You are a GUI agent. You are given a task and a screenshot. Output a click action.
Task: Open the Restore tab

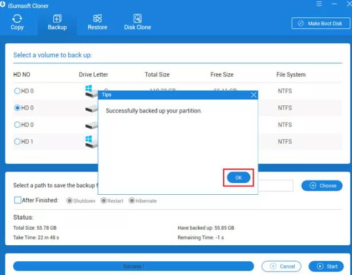click(x=97, y=22)
